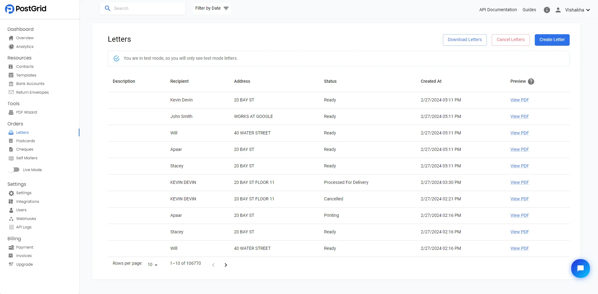The height and width of the screenshot is (294, 598).
Task: Click the Create Letter button
Action: pyautogui.click(x=552, y=40)
